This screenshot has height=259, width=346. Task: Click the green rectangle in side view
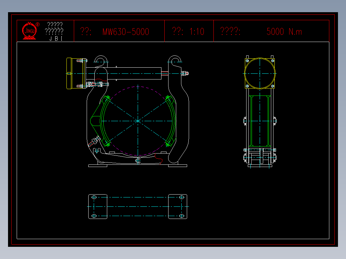tap(260, 121)
